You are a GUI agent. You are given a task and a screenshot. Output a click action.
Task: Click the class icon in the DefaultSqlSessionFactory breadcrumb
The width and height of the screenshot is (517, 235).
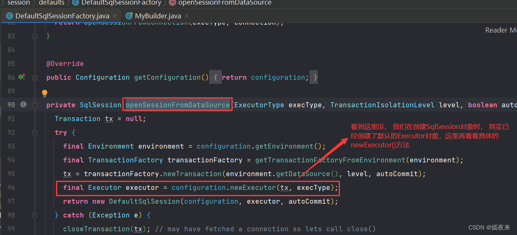coord(76,3)
